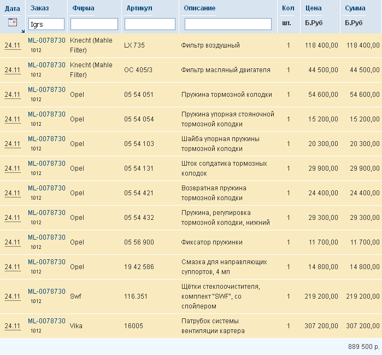Focus the Описание filter input field
The image size is (382, 355).
point(228,24)
